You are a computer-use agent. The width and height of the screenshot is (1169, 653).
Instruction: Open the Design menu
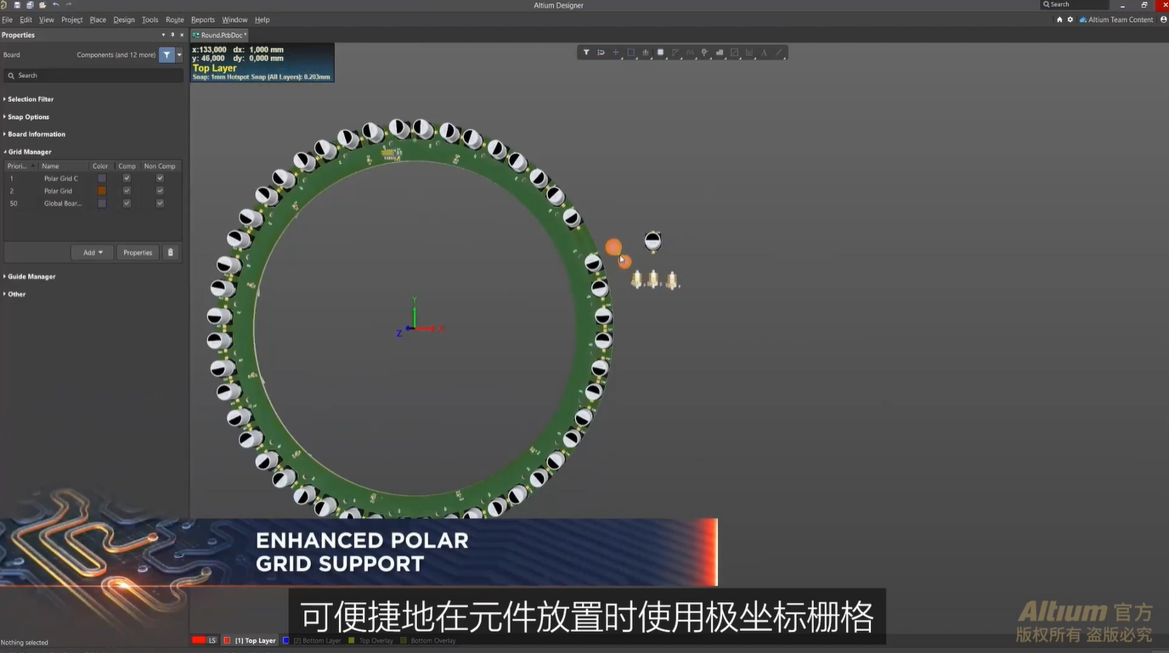[124, 20]
